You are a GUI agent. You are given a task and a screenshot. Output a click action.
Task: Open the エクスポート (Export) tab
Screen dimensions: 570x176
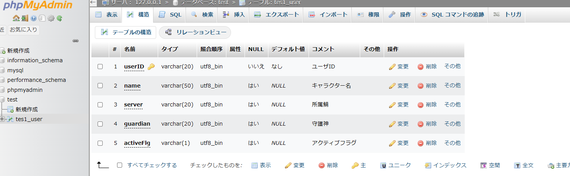[276, 15]
